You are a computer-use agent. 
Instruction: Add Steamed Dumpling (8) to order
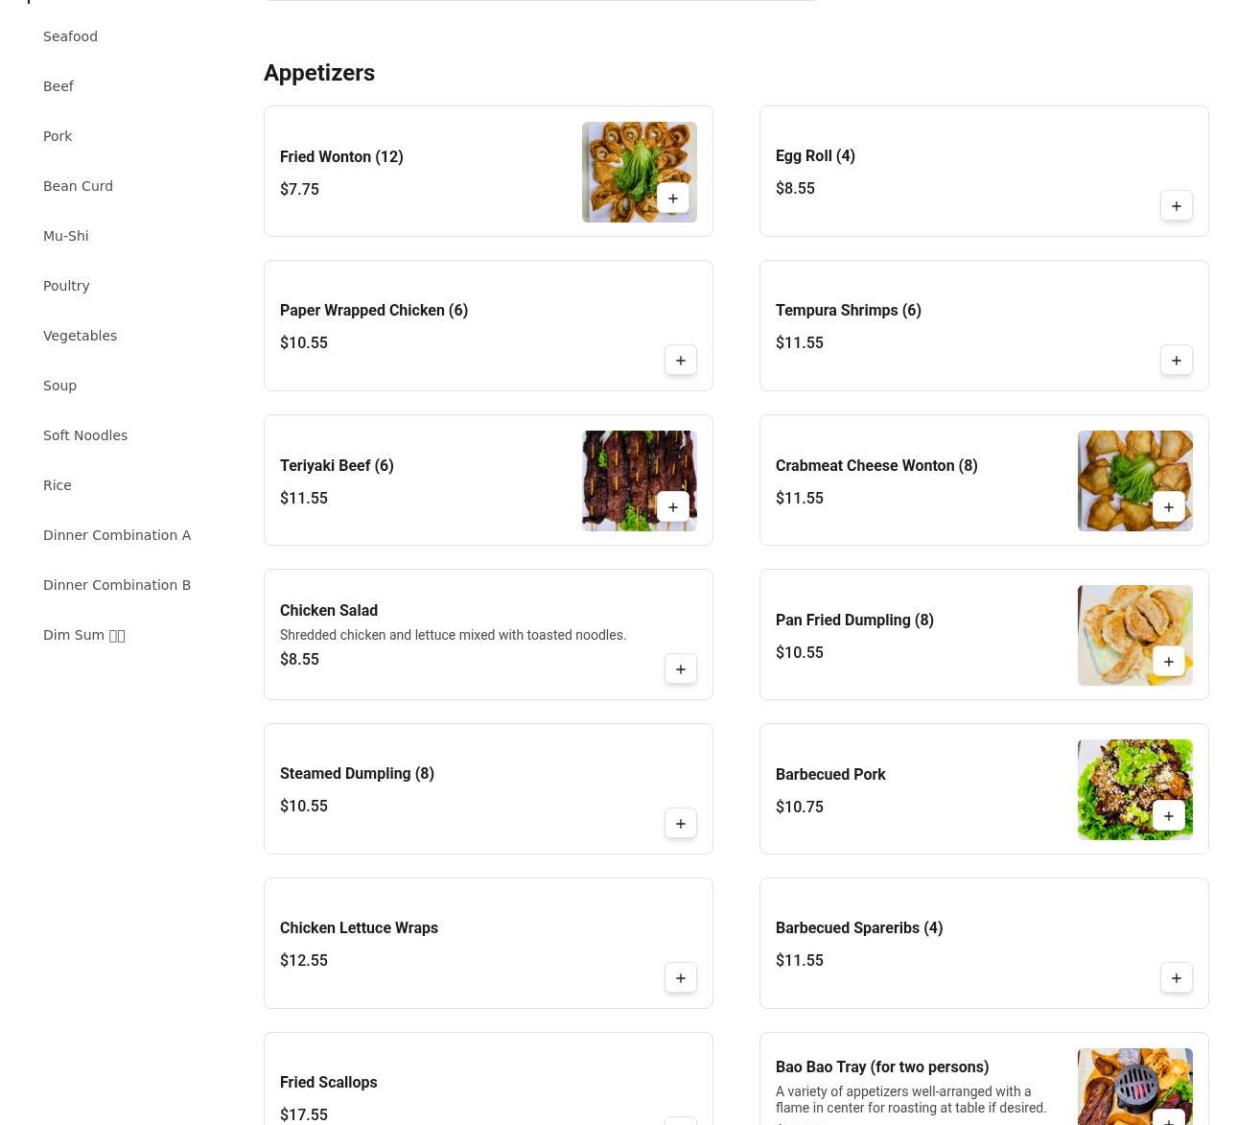pos(681,824)
